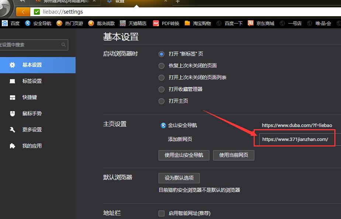341x219 pixels.
Task: Select 打开主页 startup option
Action: click(161, 101)
